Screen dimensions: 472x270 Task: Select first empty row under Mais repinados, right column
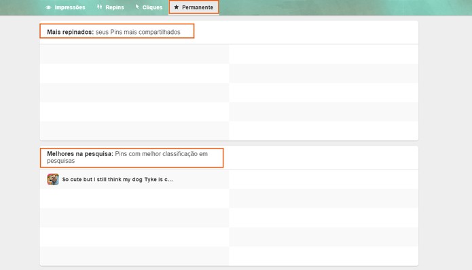pyautogui.click(x=323, y=54)
